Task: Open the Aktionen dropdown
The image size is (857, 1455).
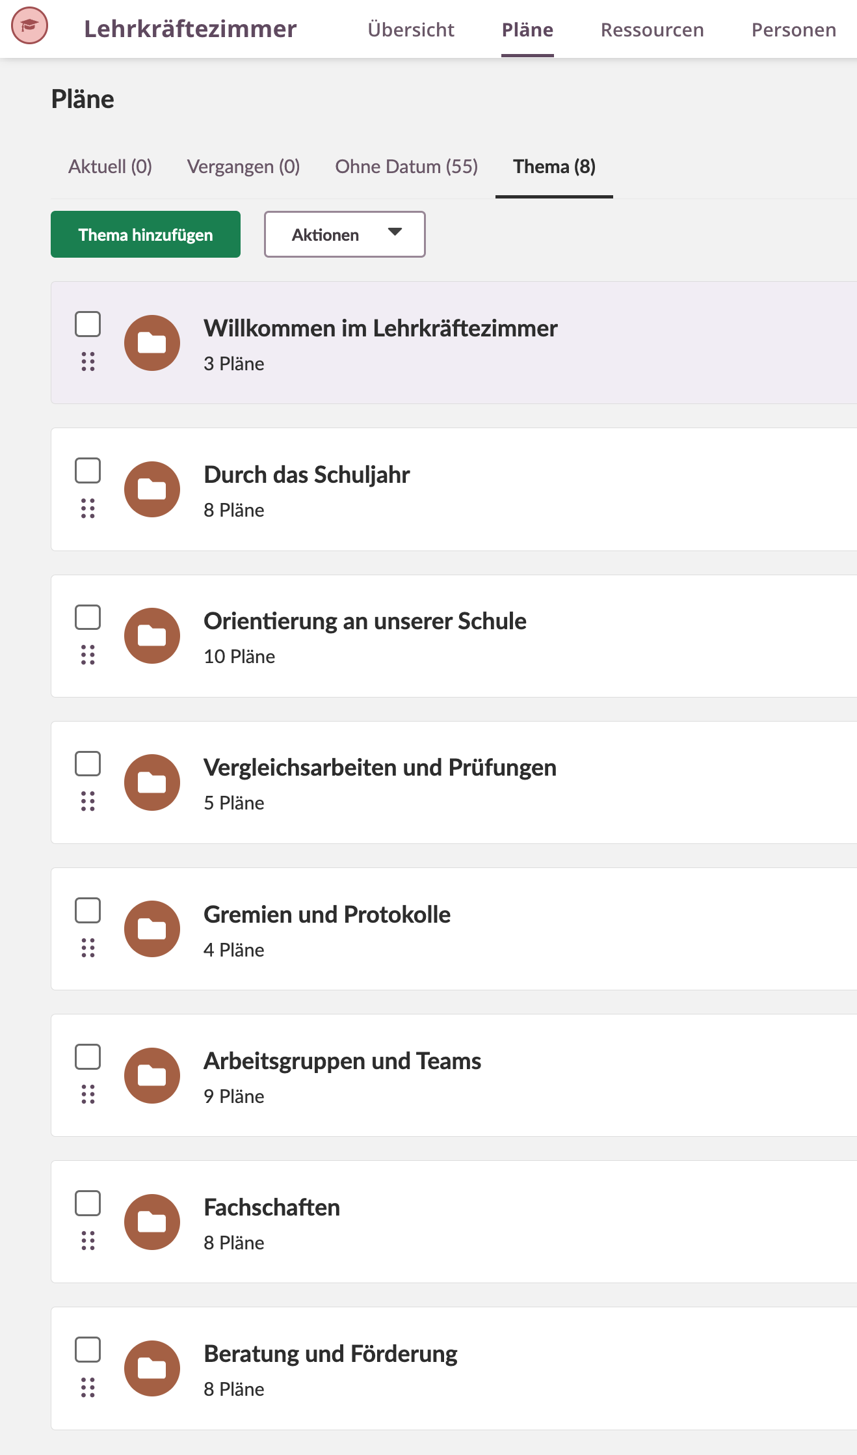Action: (344, 234)
